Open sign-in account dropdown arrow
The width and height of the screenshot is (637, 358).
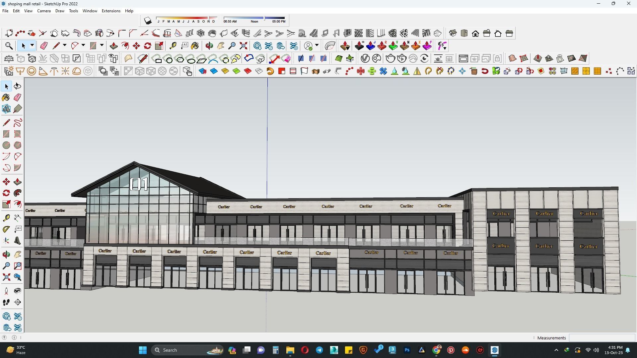[317, 45]
